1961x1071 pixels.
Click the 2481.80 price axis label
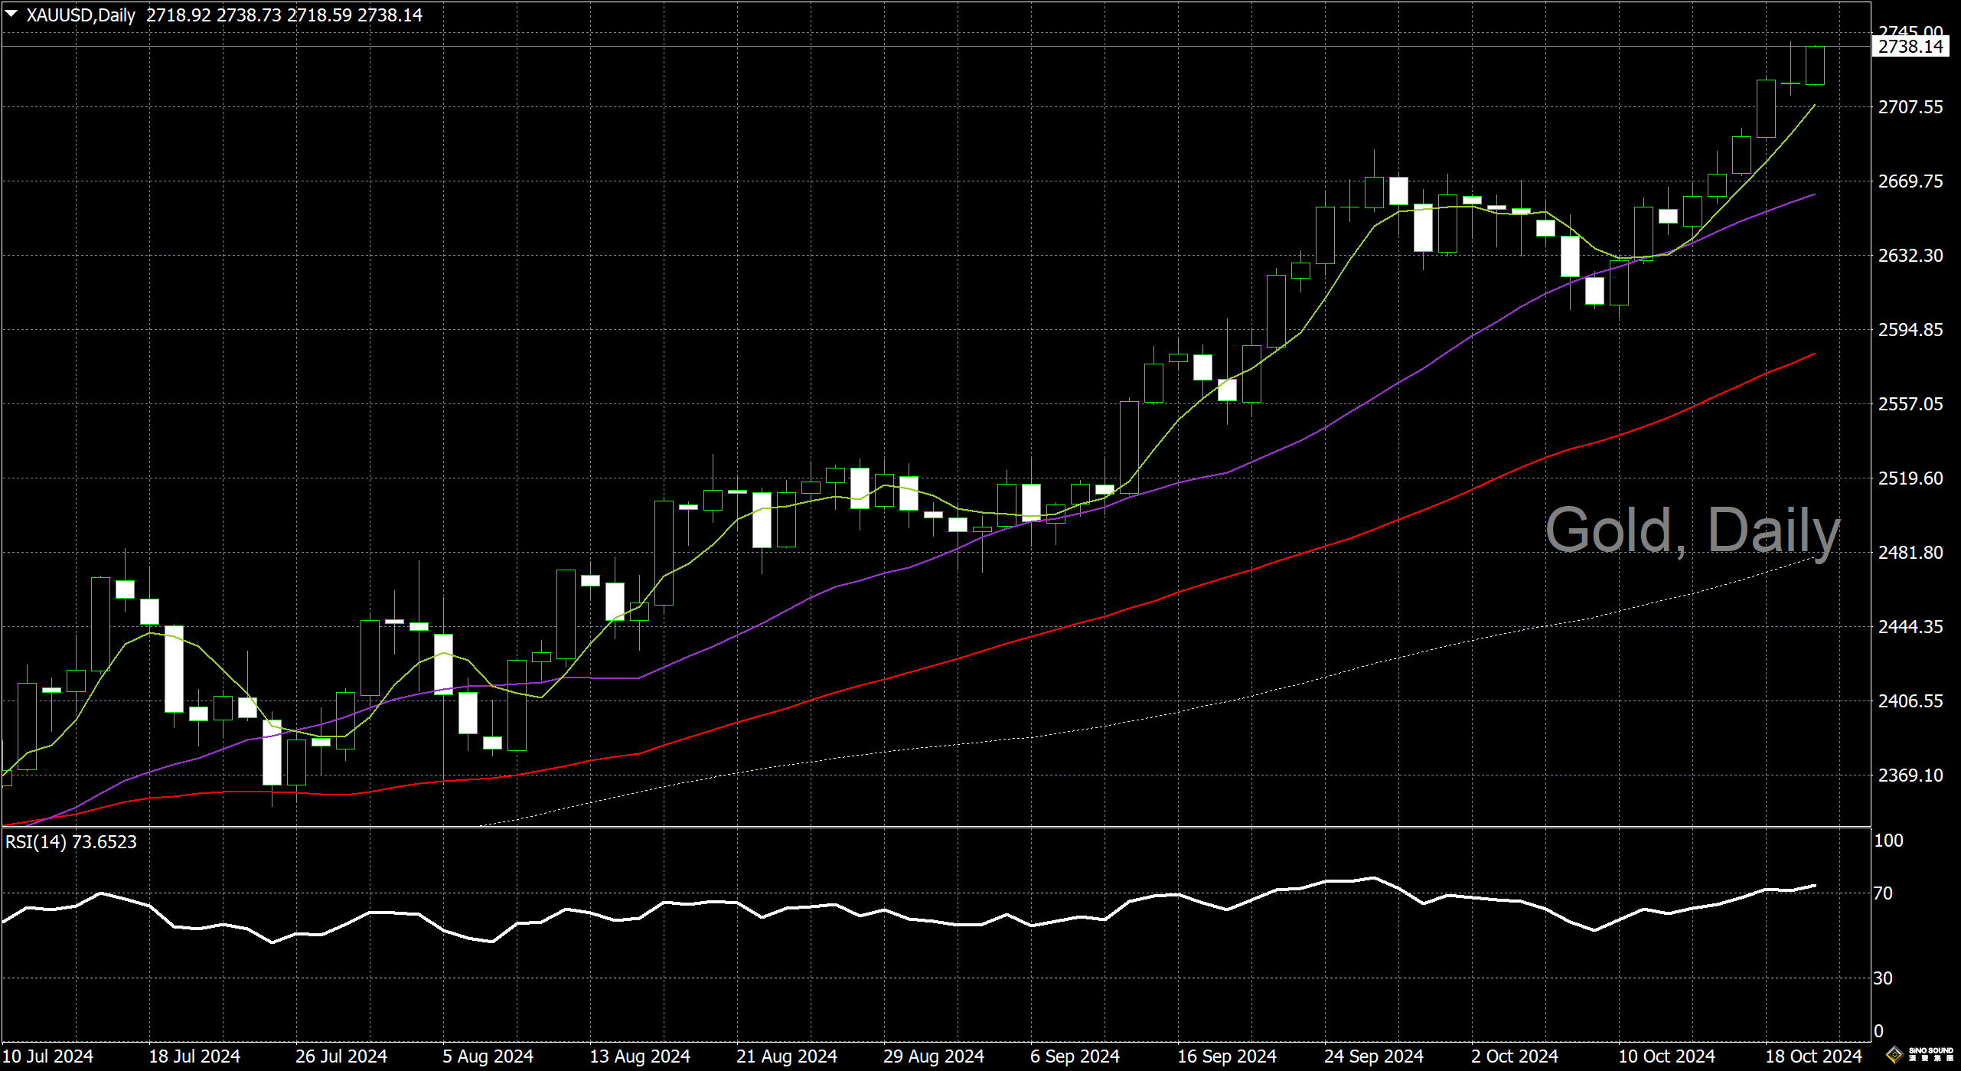pos(1910,553)
